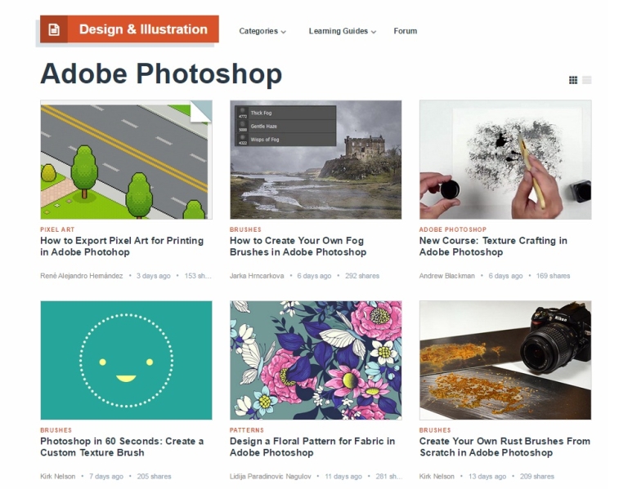Click author Lidija Paradinovic Nagulov
This screenshot has height=489, width=628.
coord(271,477)
